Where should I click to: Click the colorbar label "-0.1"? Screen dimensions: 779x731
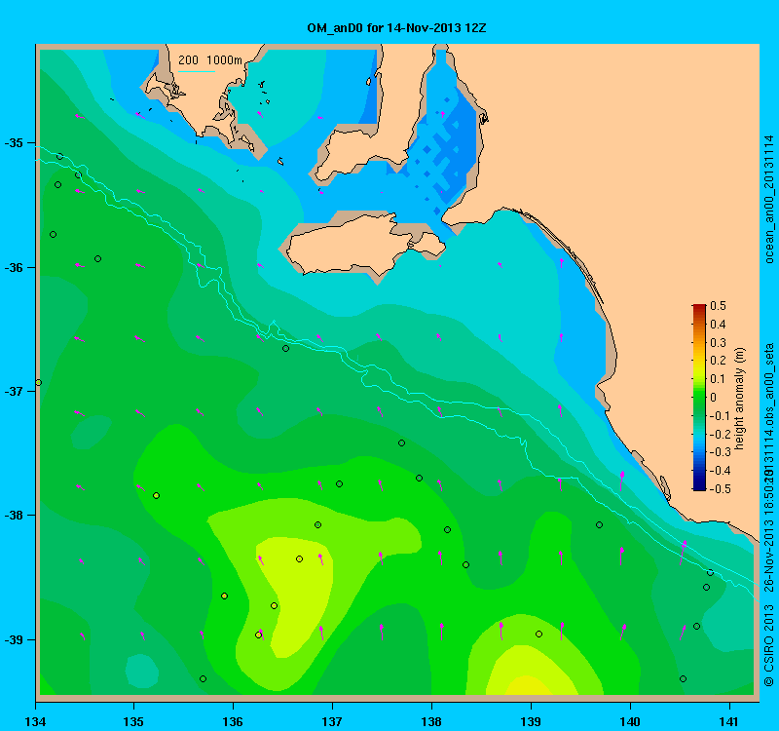point(720,416)
